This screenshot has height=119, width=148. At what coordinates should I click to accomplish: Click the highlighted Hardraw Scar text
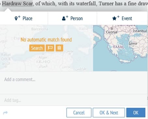(x=17, y=4)
